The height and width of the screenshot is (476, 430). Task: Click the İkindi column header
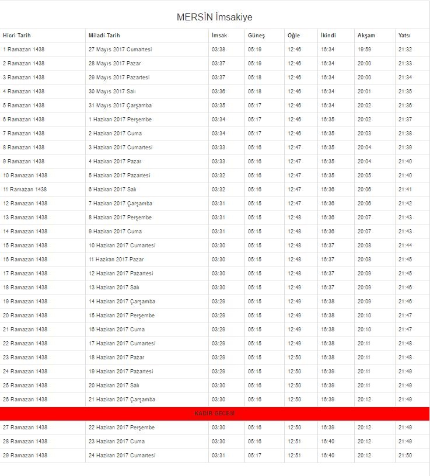click(328, 36)
